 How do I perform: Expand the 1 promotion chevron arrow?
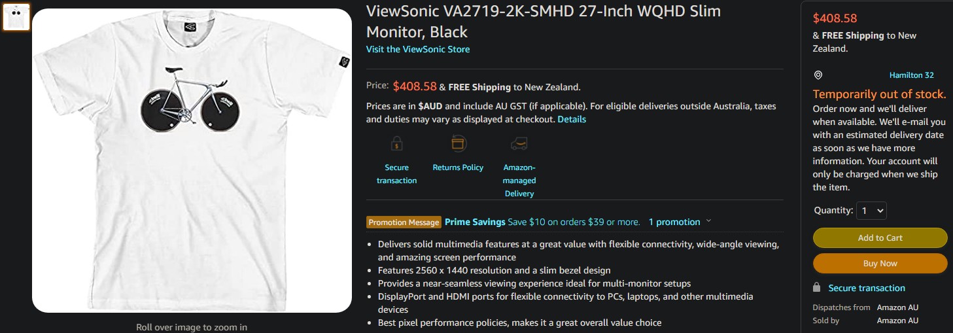708,221
